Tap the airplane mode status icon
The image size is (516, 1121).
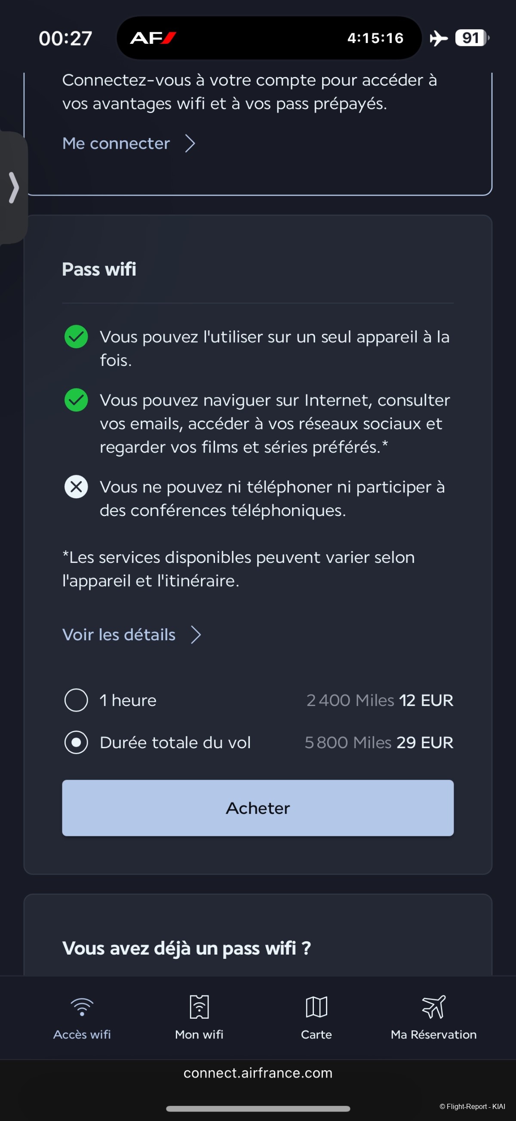click(x=439, y=38)
